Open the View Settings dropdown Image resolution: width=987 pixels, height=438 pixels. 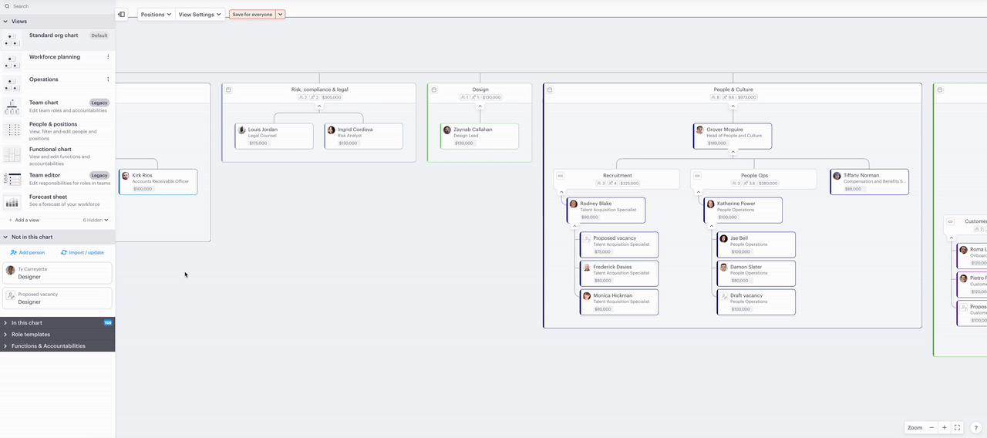click(x=200, y=14)
